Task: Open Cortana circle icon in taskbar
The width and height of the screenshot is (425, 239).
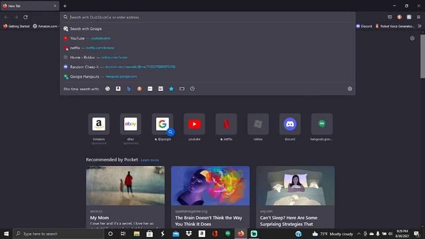Action: [x=110, y=234]
